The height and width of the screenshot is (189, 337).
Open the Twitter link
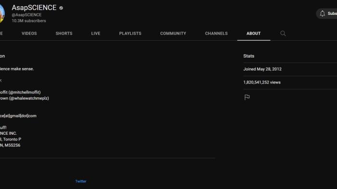tap(80, 181)
